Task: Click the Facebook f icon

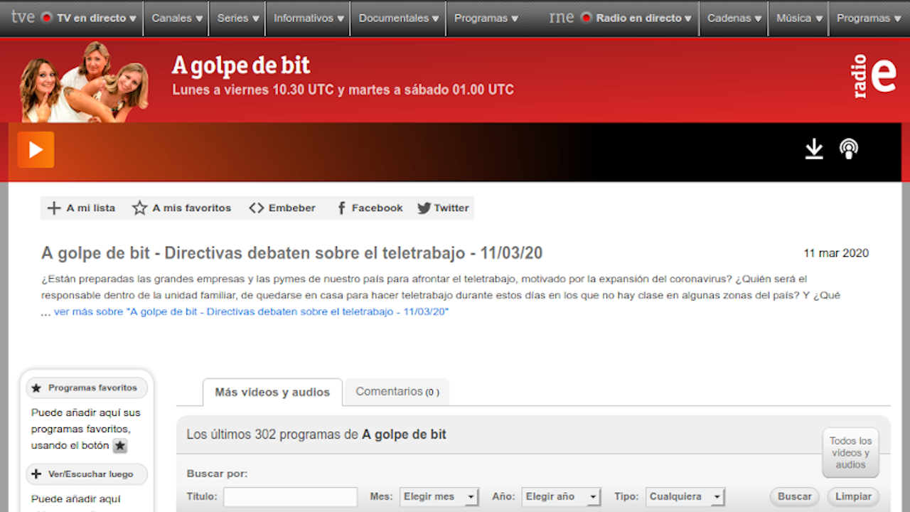Action: point(342,208)
